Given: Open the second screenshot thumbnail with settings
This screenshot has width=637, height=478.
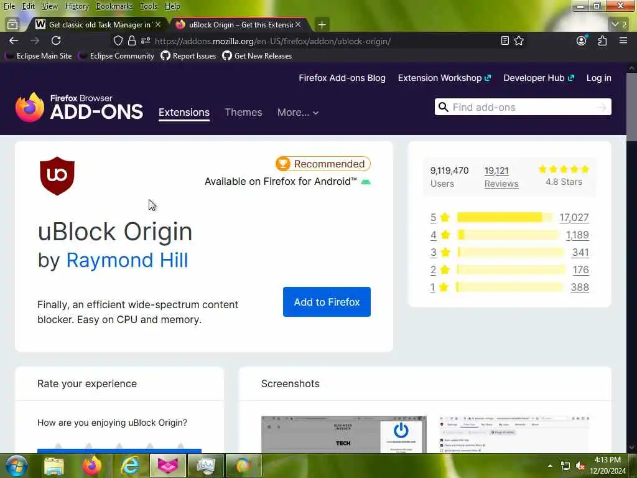Looking at the screenshot, I should pos(514,434).
